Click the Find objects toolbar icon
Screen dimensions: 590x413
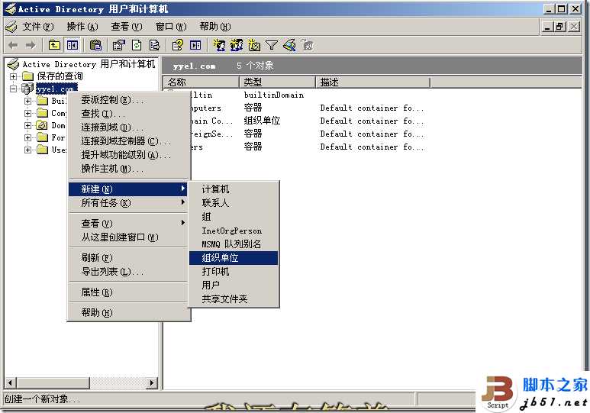pyautogui.click(x=289, y=46)
